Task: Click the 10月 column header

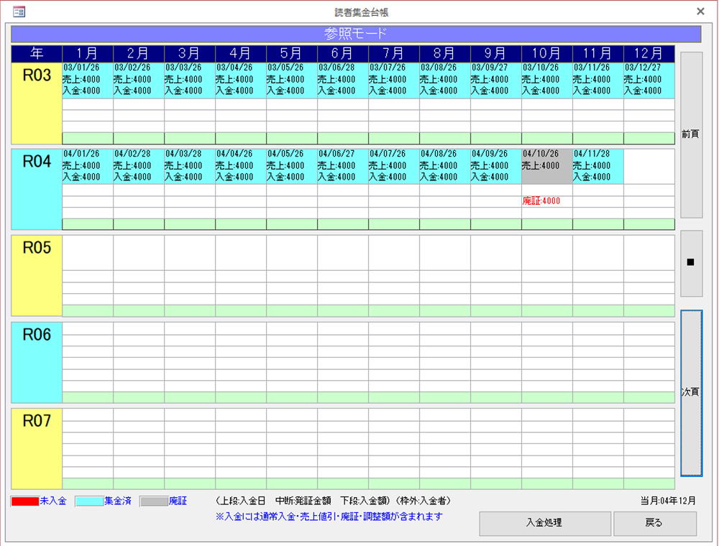Action: pyautogui.click(x=546, y=54)
